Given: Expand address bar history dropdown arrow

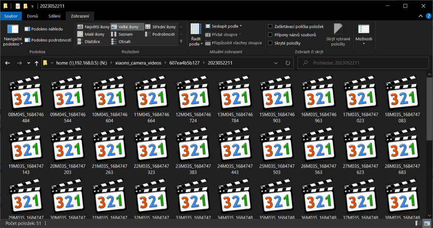Looking at the screenshot, I should (276, 63).
